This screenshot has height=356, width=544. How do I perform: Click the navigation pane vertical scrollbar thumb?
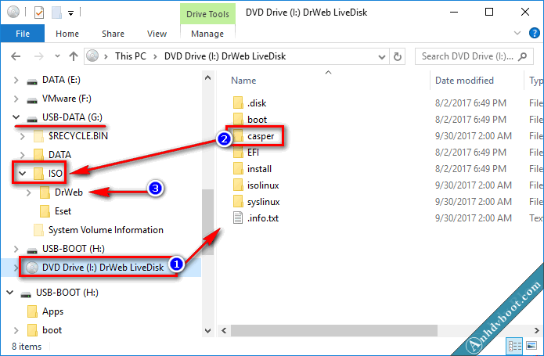[x=208, y=222]
